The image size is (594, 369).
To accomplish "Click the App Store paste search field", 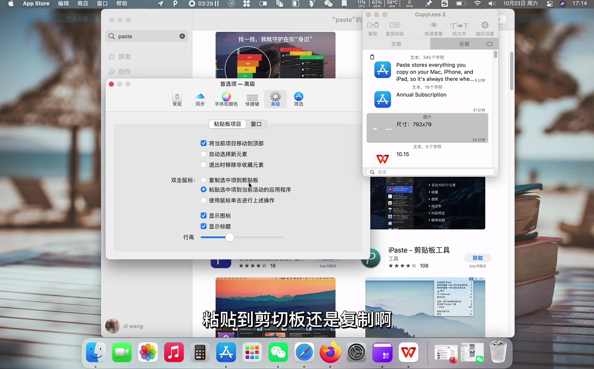I will click(x=146, y=36).
